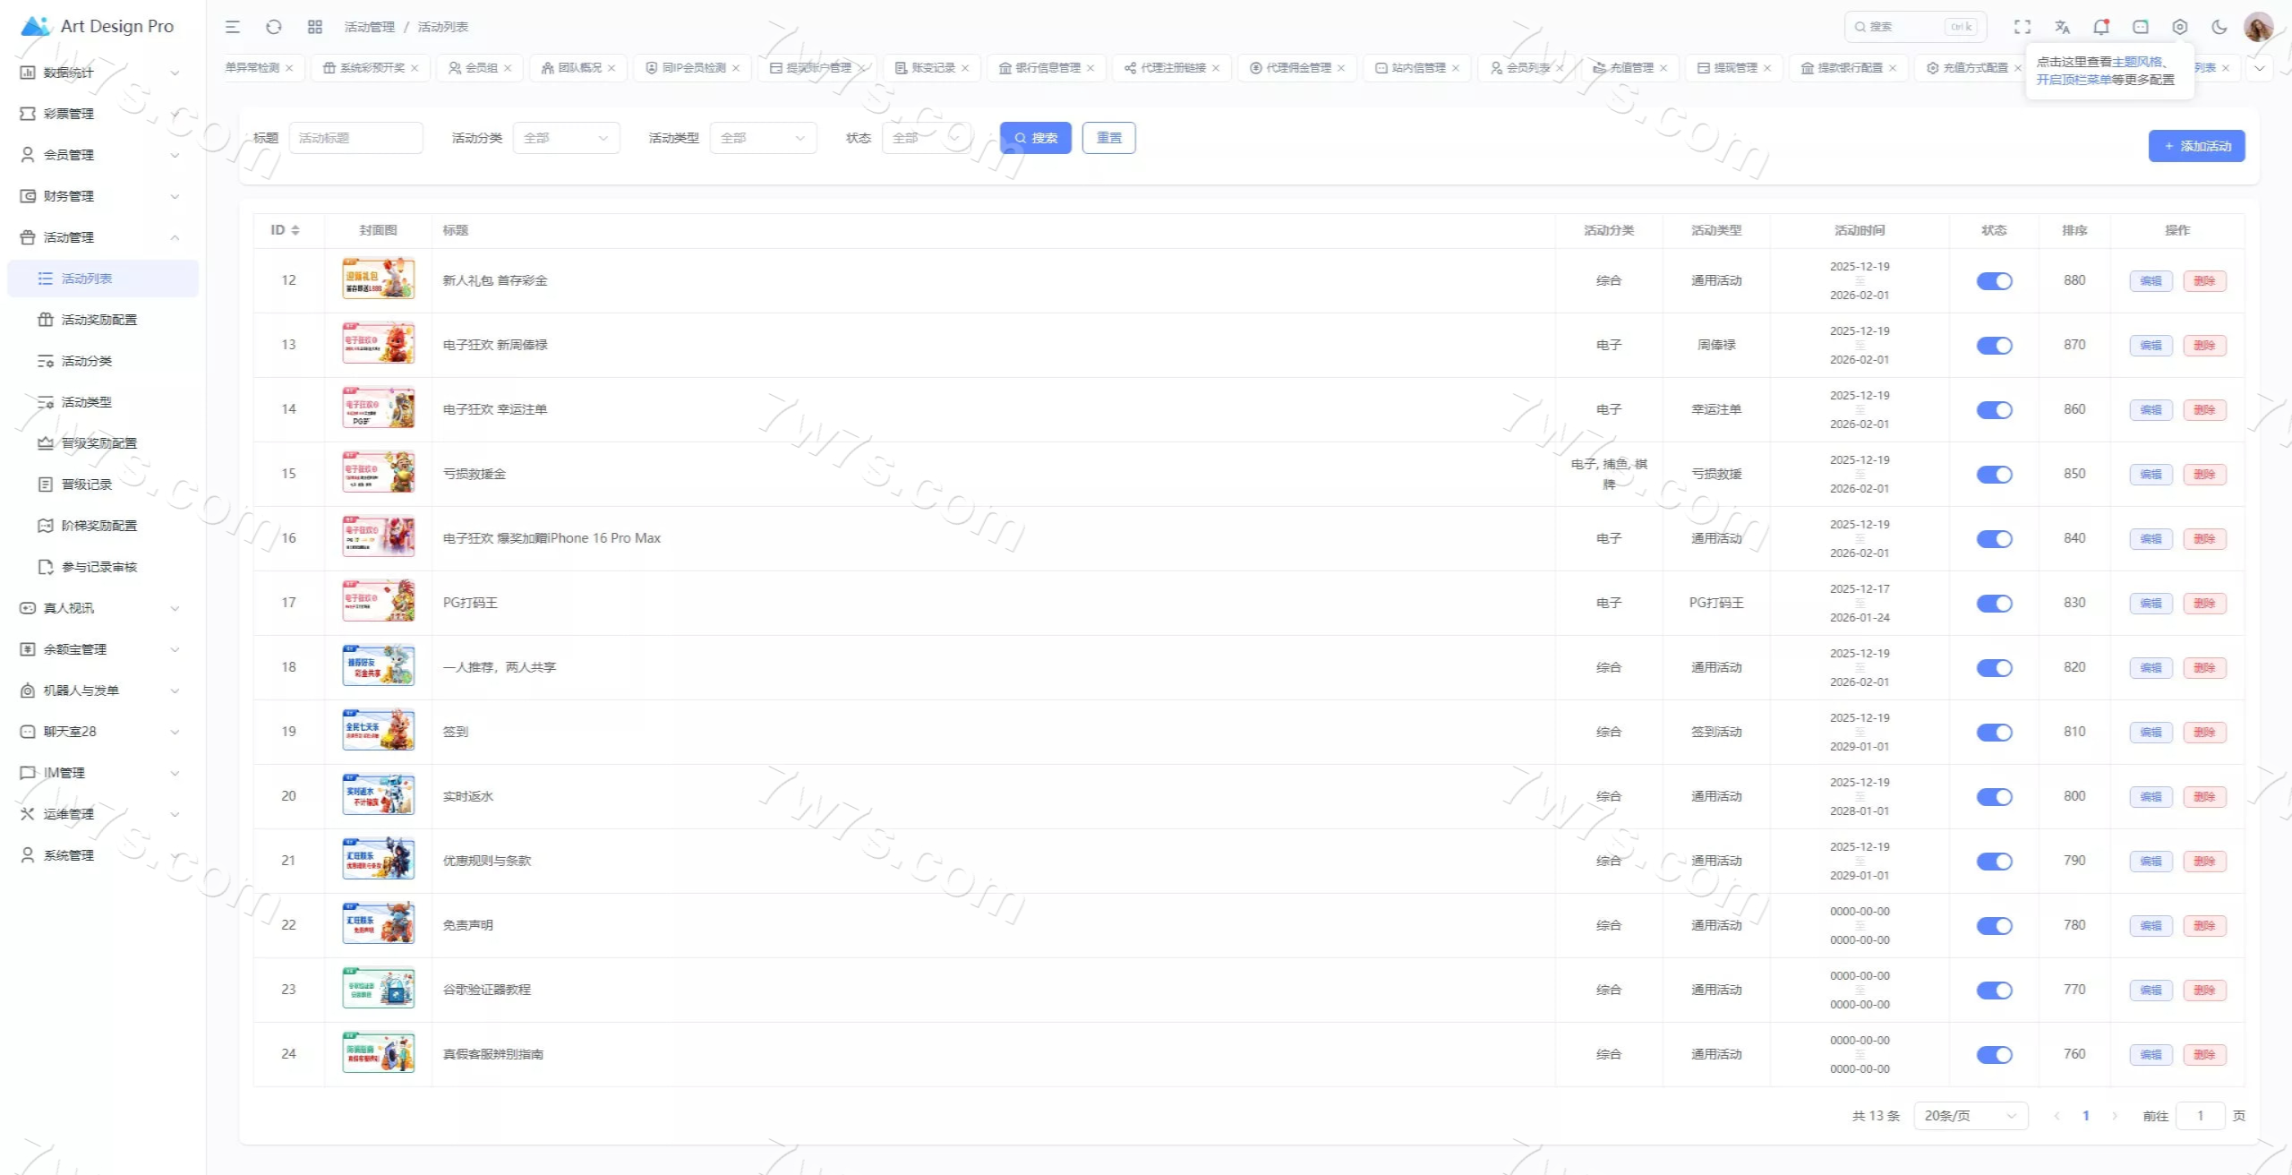Click cover thumbnail of 电子狂欢 幸运注单
The height and width of the screenshot is (1175, 2292).
click(x=379, y=409)
